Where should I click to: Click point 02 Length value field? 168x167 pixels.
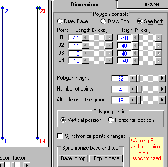point(75,46)
